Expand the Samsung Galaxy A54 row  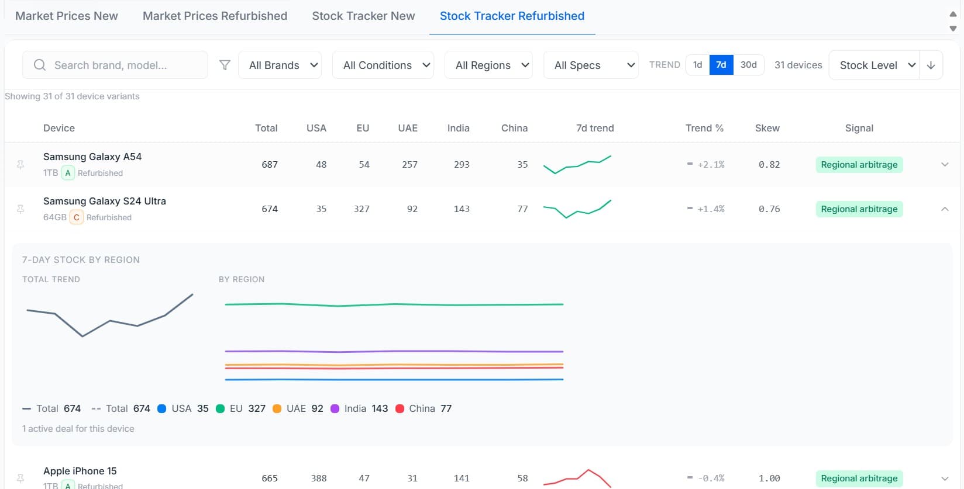[945, 165]
